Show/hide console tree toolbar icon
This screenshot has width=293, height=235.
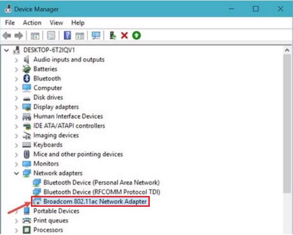point(35,36)
